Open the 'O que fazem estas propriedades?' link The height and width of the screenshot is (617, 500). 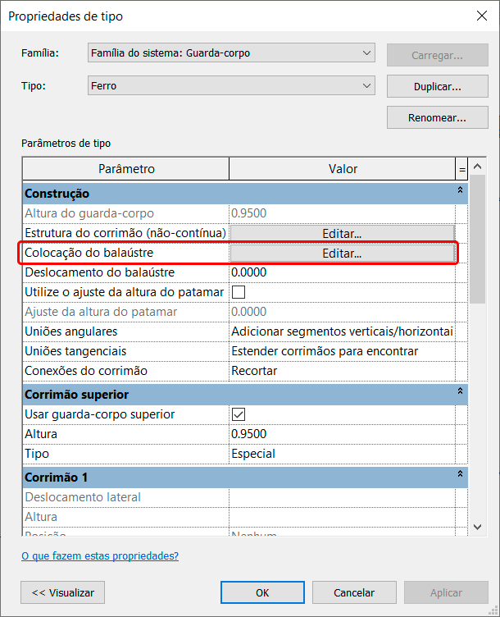(x=100, y=555)
